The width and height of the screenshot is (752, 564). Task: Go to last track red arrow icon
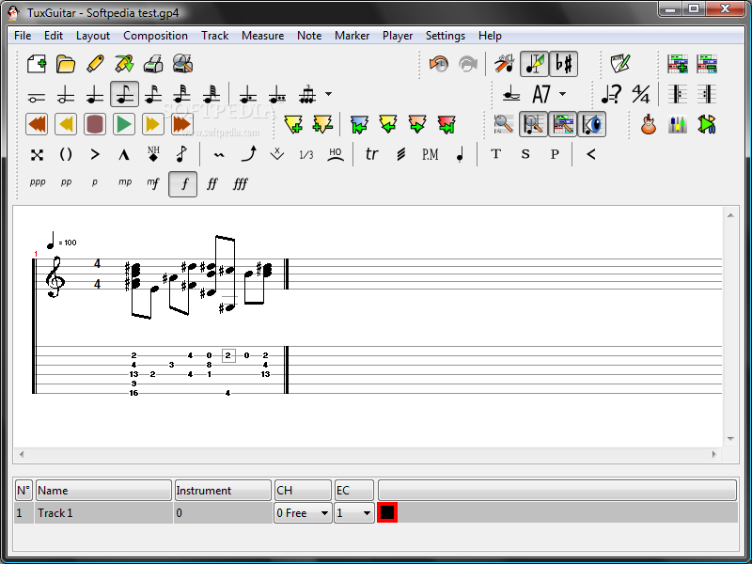point(446,125)
